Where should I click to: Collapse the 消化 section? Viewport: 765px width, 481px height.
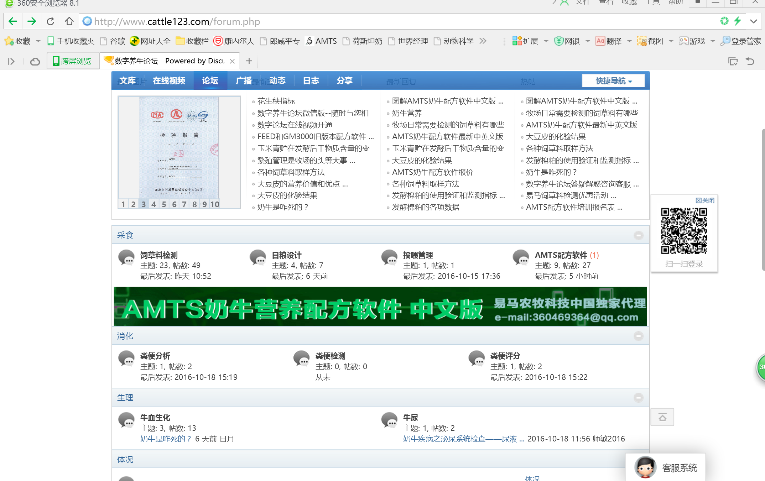(639, 336)
